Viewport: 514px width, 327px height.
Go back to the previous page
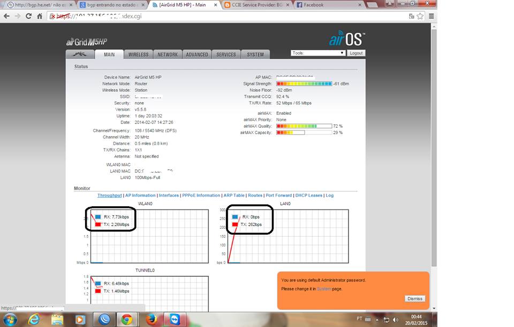[x=6, y=16]
